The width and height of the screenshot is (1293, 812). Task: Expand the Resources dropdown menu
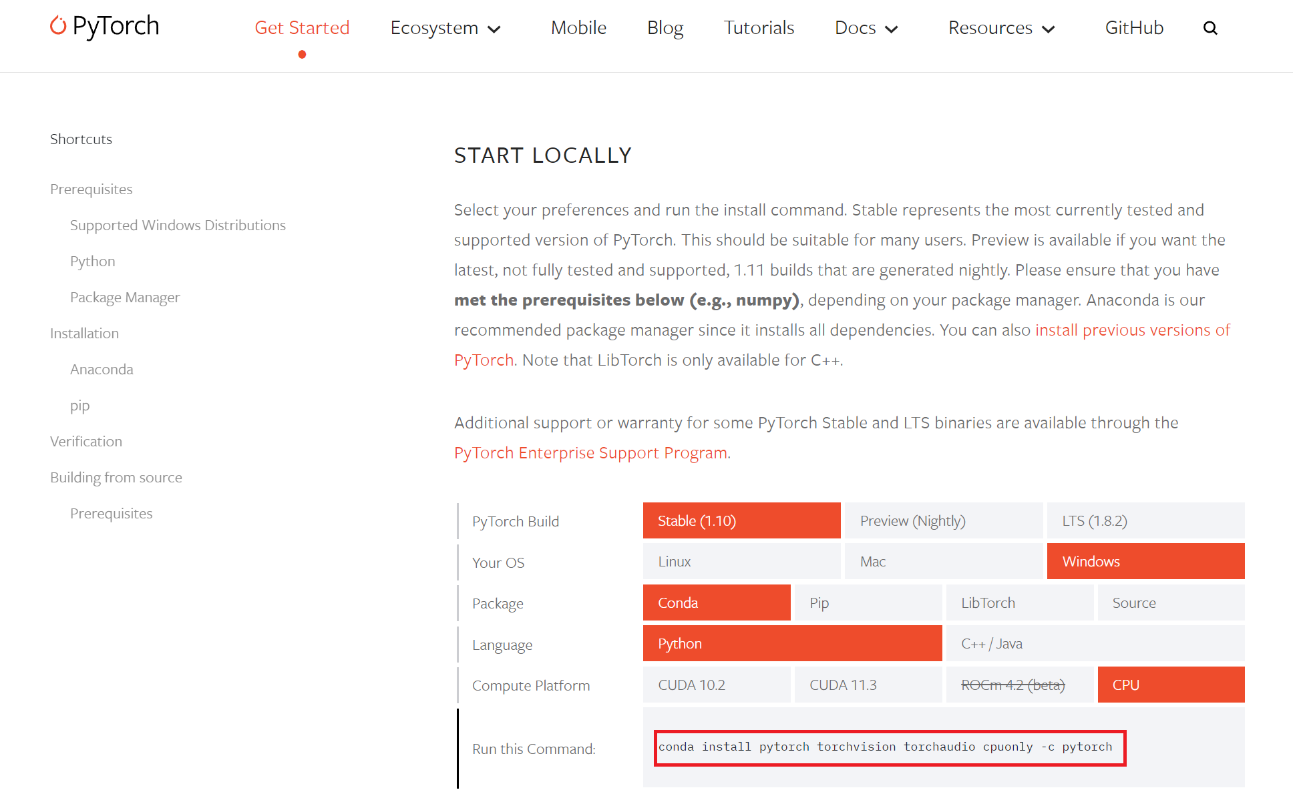point(1001,28)
